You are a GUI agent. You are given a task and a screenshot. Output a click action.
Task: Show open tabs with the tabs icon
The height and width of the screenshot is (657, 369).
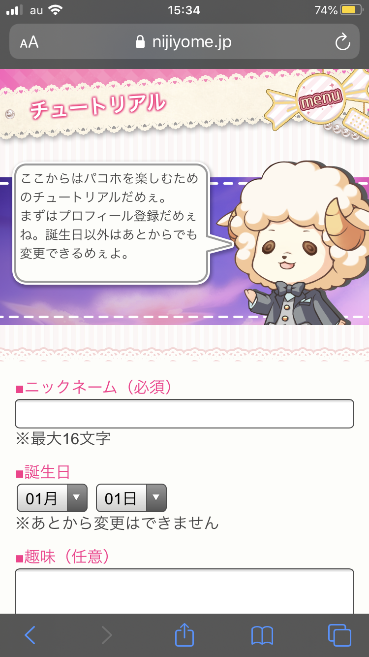click(x=339, y=635)
